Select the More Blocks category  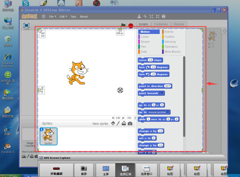[x=173, y=52]
